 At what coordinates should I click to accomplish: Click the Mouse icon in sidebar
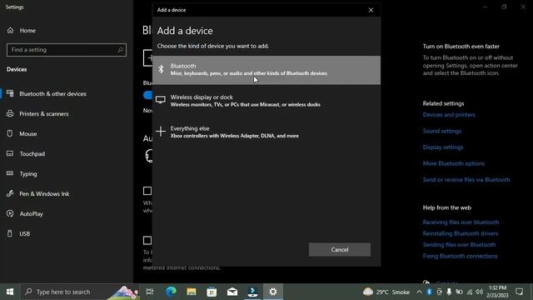pos(10,133)
